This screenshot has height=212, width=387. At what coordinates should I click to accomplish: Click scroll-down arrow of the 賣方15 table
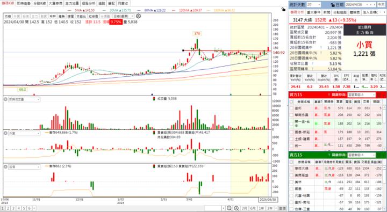tap(384, 209)
